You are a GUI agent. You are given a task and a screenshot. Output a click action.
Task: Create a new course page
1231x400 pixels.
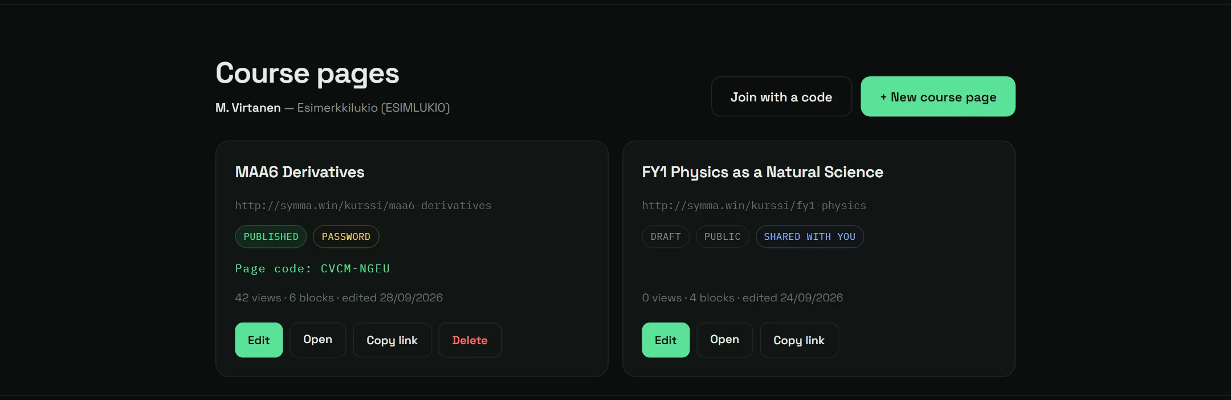pyautogui.click(x=938, y=97)
